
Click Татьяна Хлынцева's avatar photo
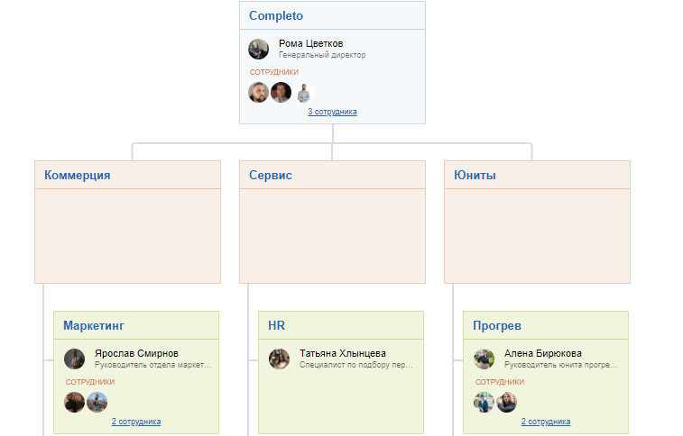pos(280,359)
